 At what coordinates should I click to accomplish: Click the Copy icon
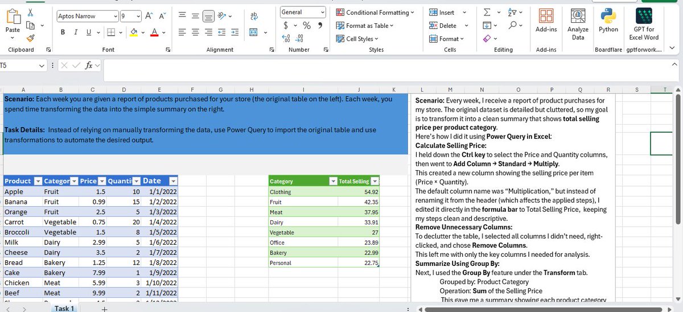click(30, 25)
